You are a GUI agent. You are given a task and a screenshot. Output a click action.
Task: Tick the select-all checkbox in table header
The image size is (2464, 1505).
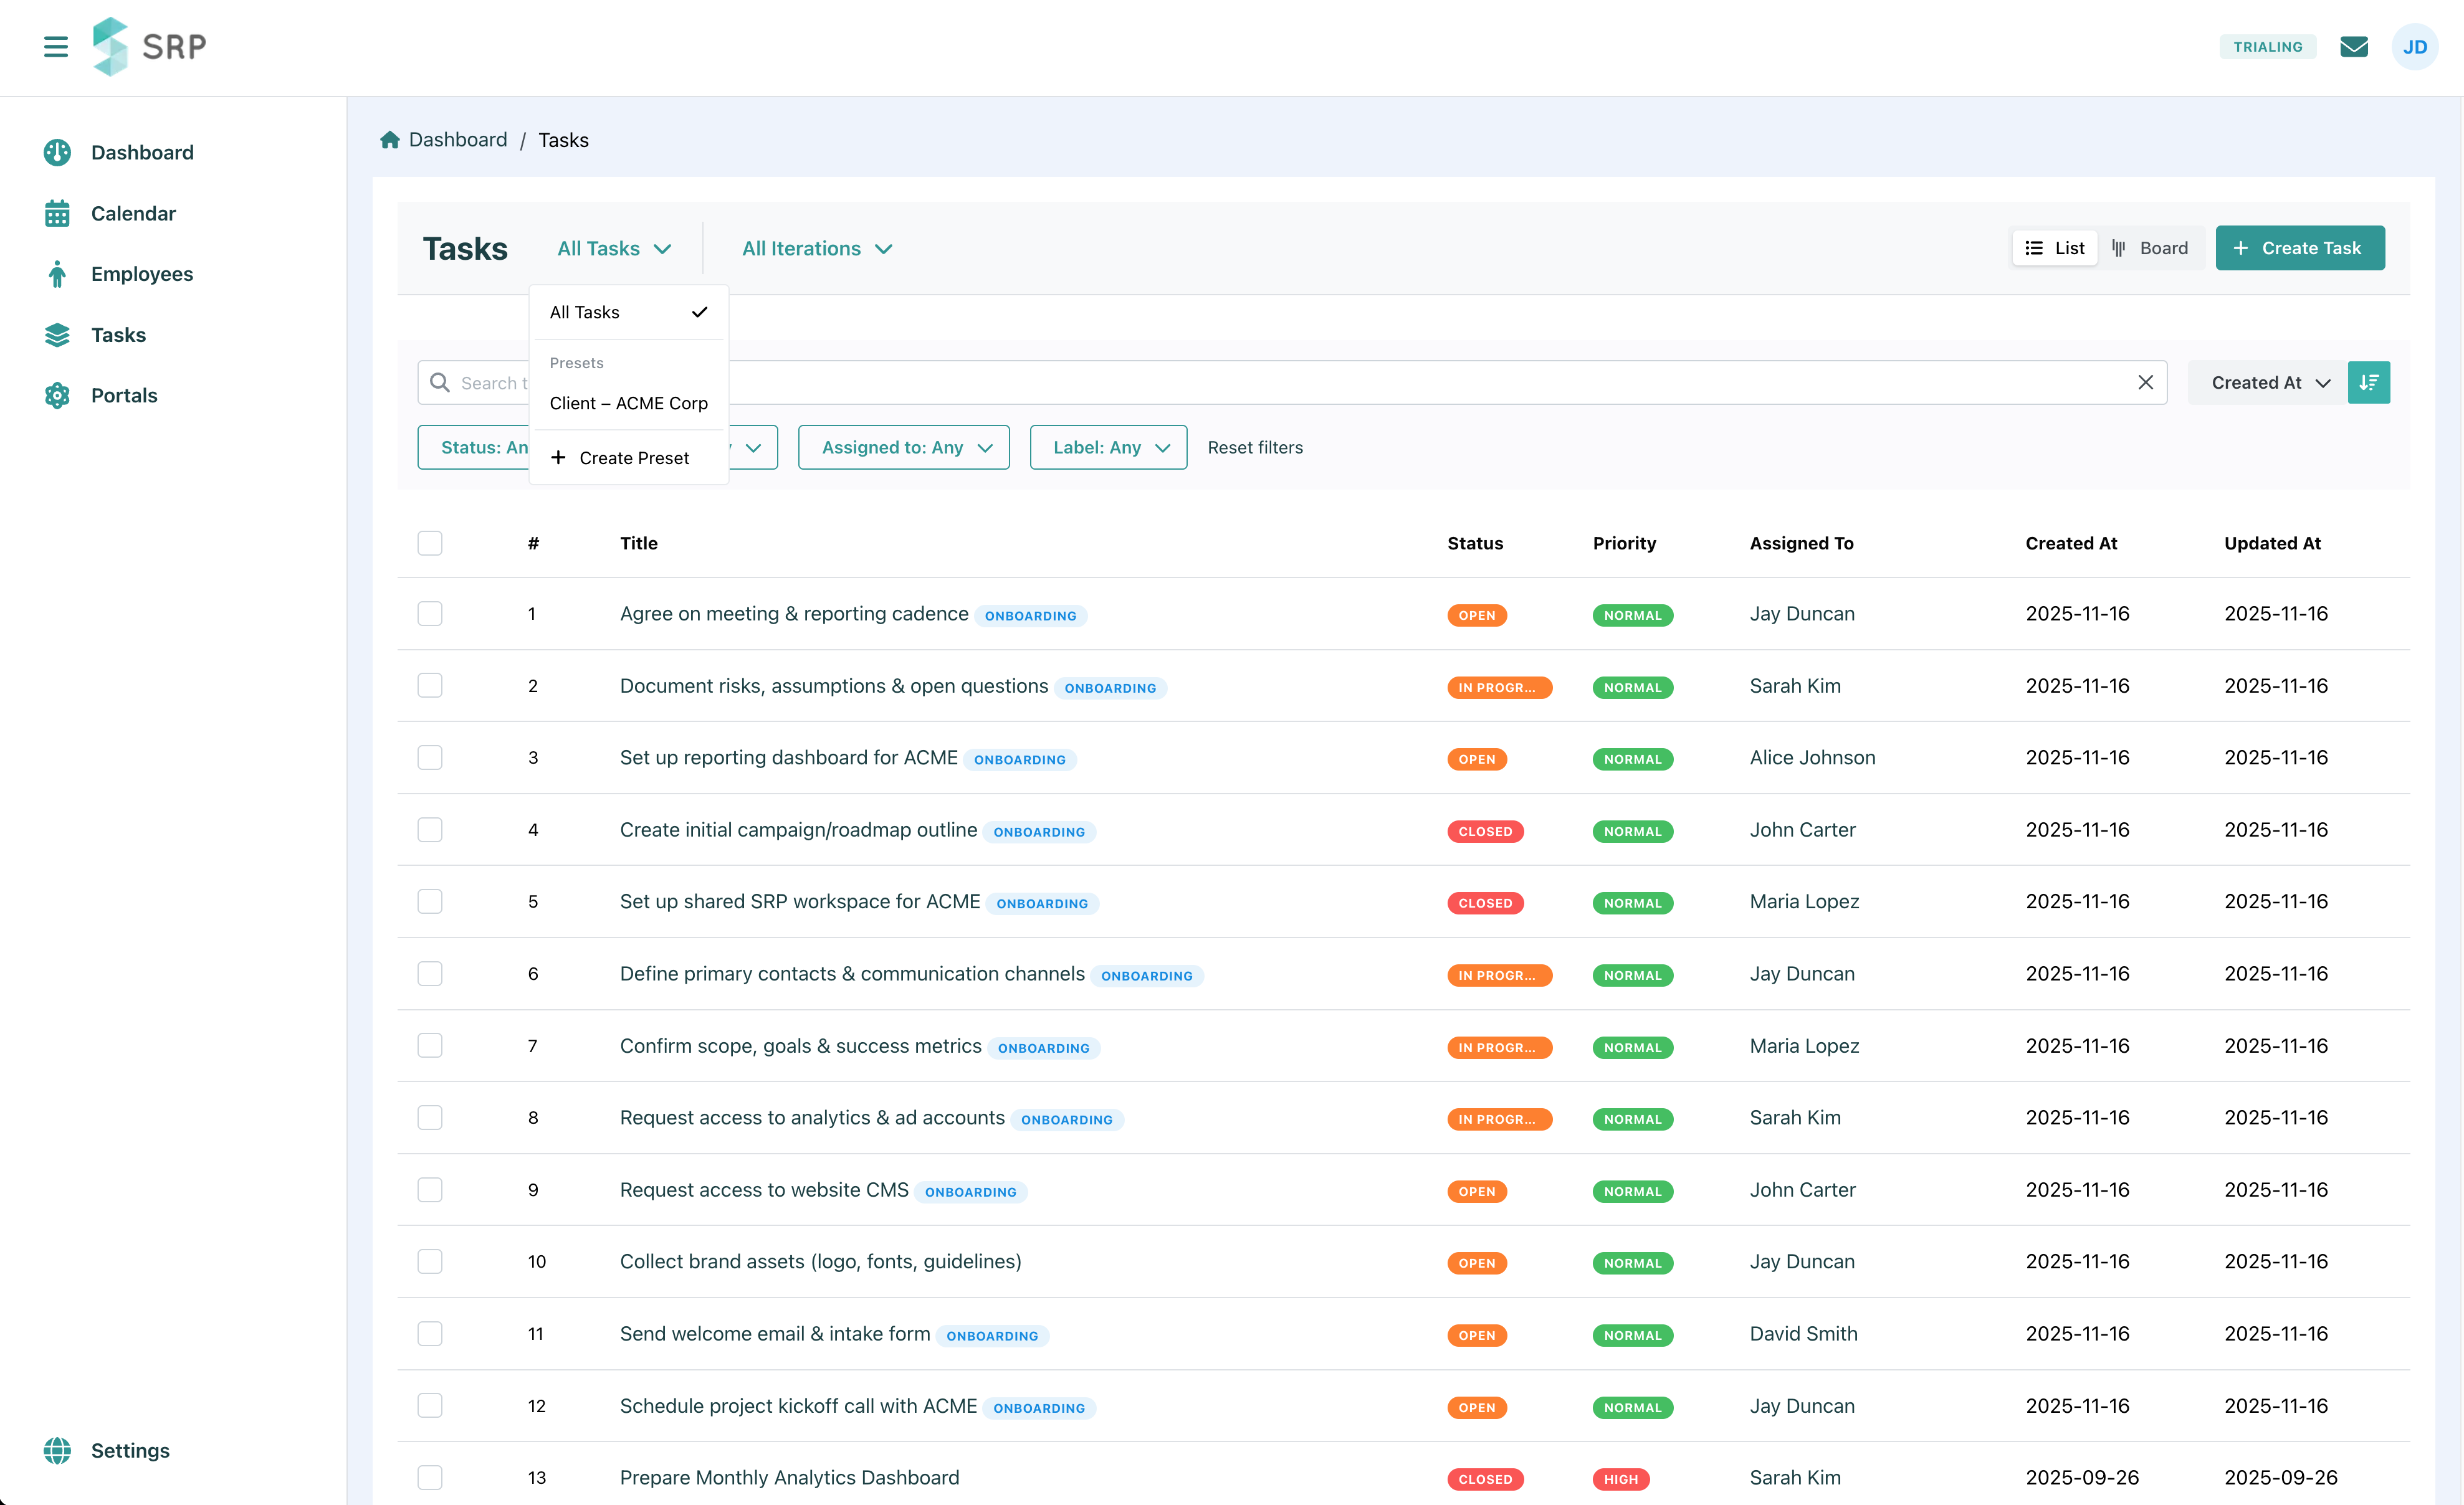[430, 543]
